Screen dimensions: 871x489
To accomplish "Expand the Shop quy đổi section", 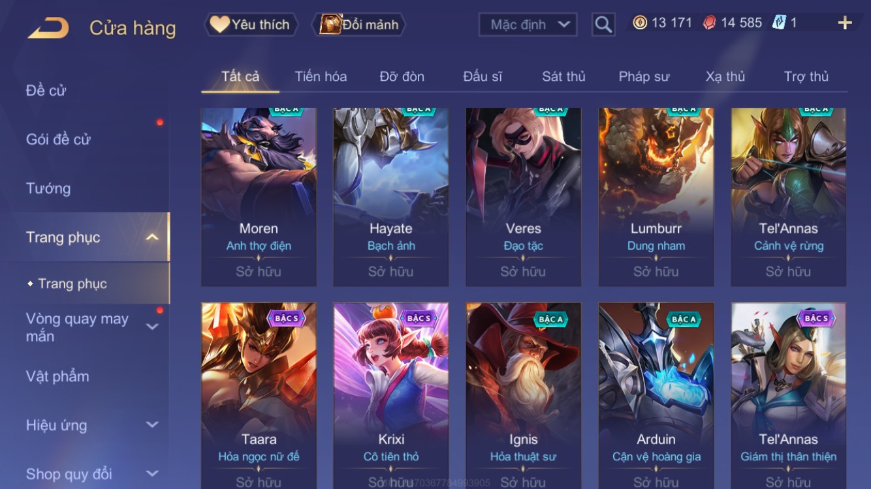I will 152,474.
